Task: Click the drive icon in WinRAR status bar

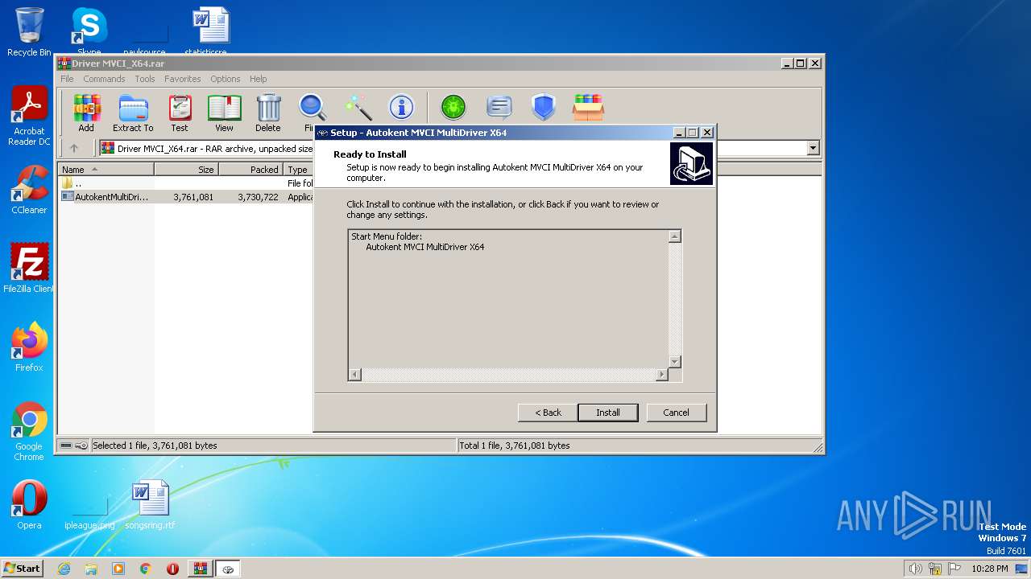Action: [x=66, y=446]
